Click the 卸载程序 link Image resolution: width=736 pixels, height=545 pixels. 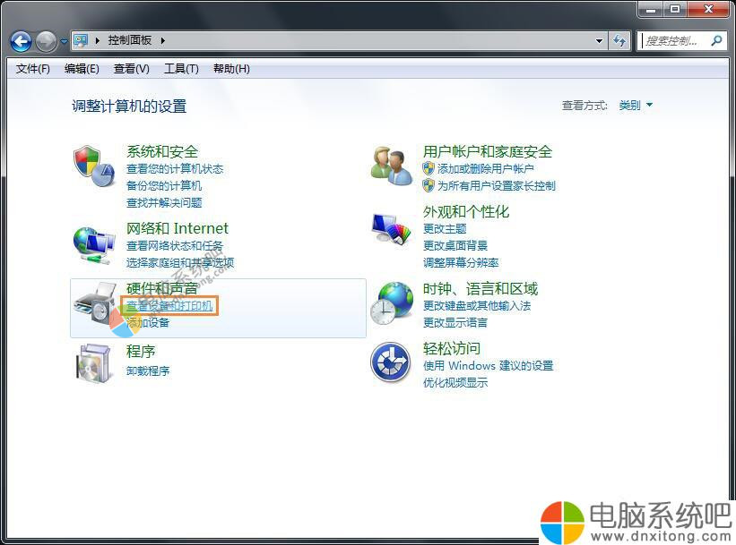pyautogui.click(x=148, y=370)
